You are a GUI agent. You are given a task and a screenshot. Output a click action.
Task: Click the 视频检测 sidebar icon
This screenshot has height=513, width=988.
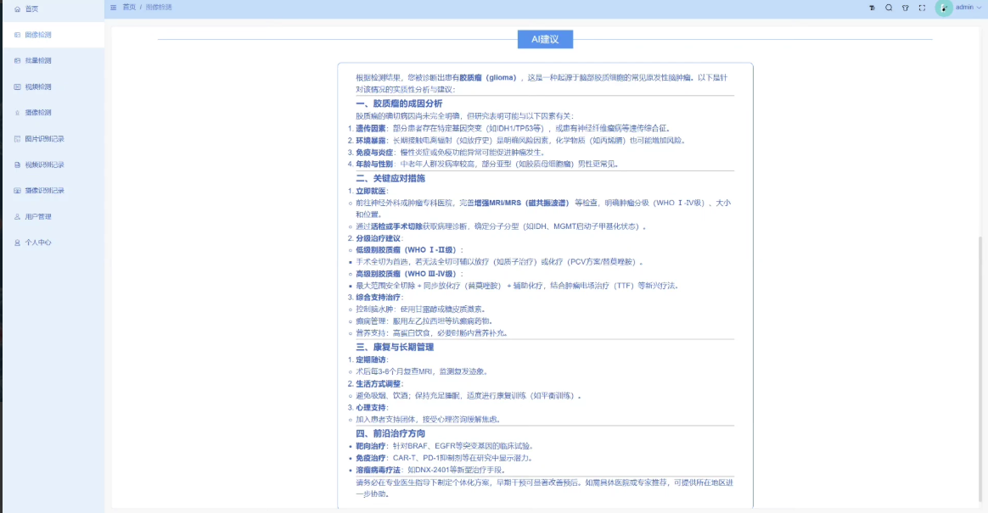point(18,86)
